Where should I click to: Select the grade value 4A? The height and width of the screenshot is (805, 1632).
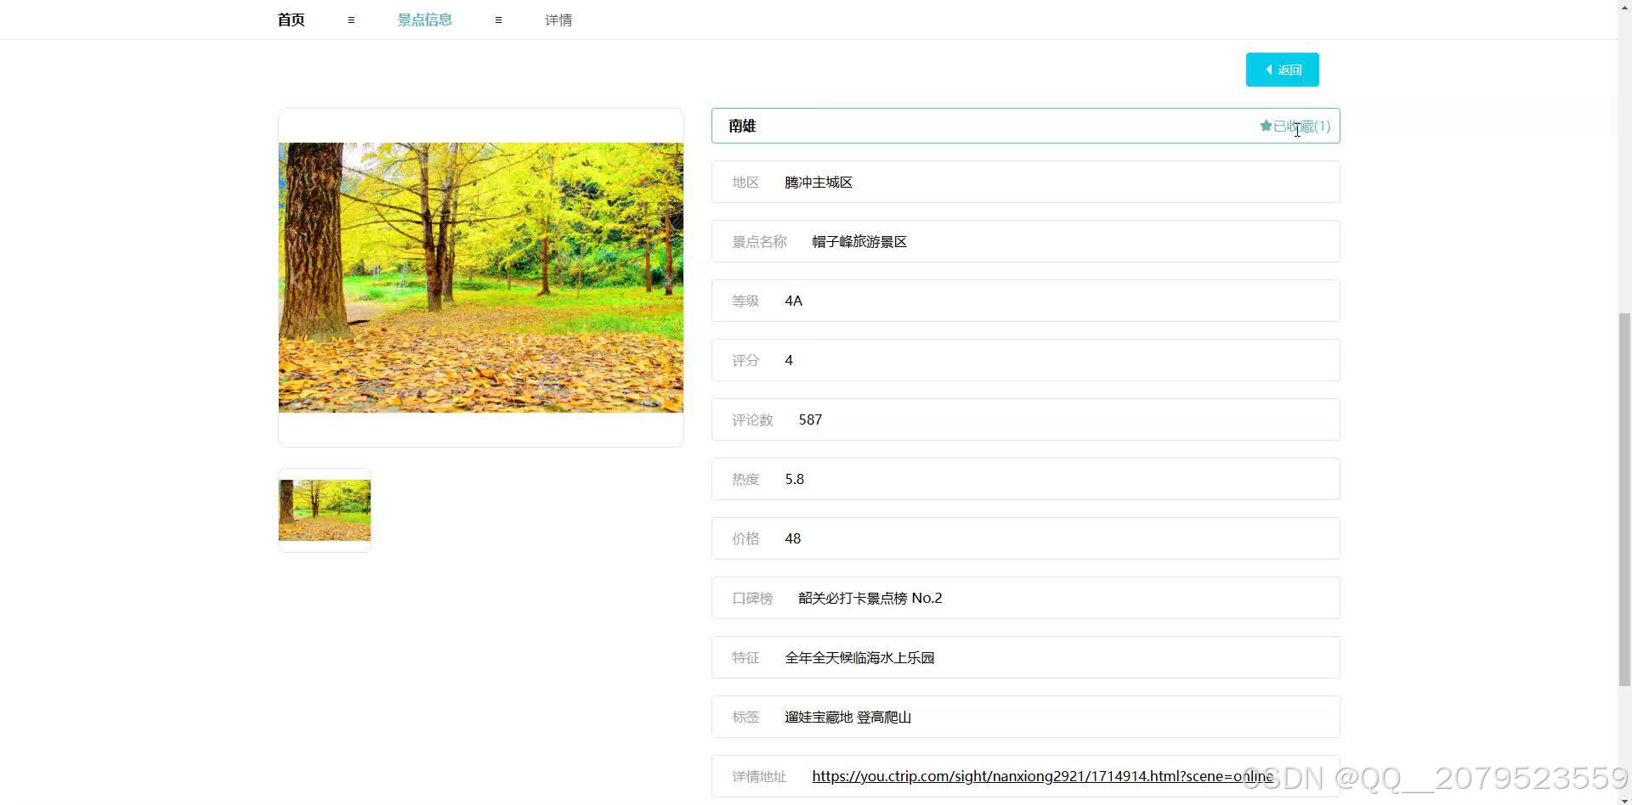pyautogui.click(x=794, y=301)
